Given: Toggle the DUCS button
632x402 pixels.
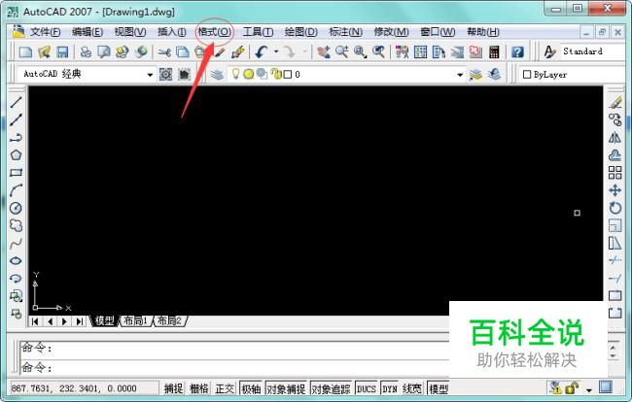Looking at the screenshot, I should pyautogui.click(x=367, y=388).
